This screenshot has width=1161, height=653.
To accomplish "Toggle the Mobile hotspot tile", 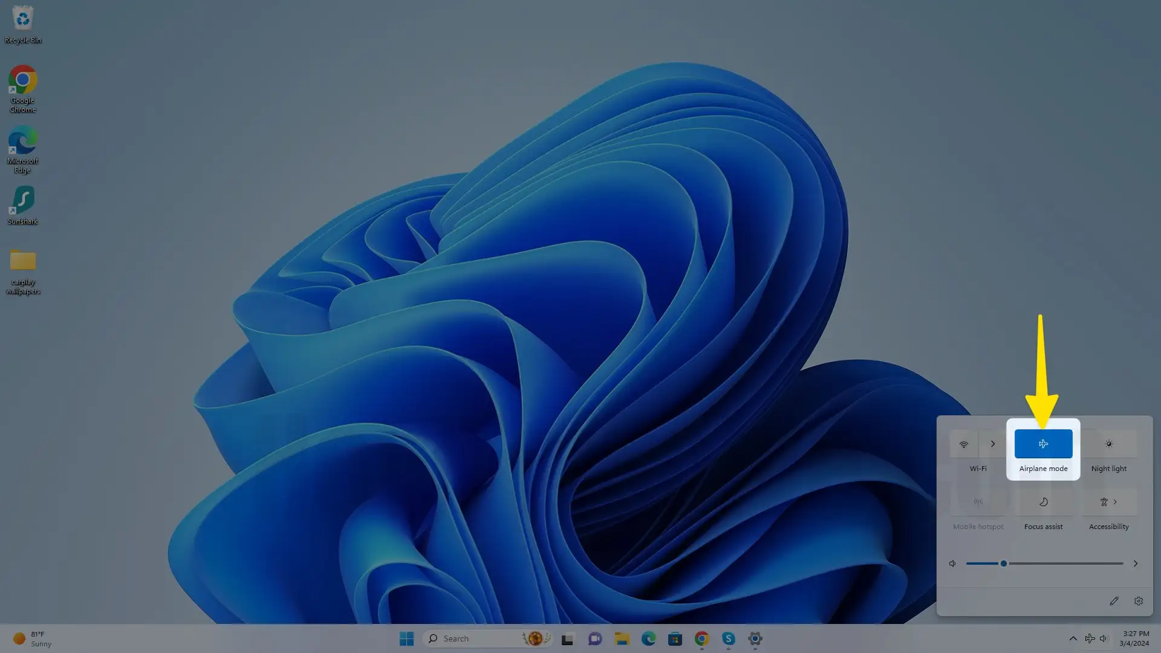I will click(x=978, y=502).
